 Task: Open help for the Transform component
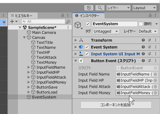(x=143, y=40)
